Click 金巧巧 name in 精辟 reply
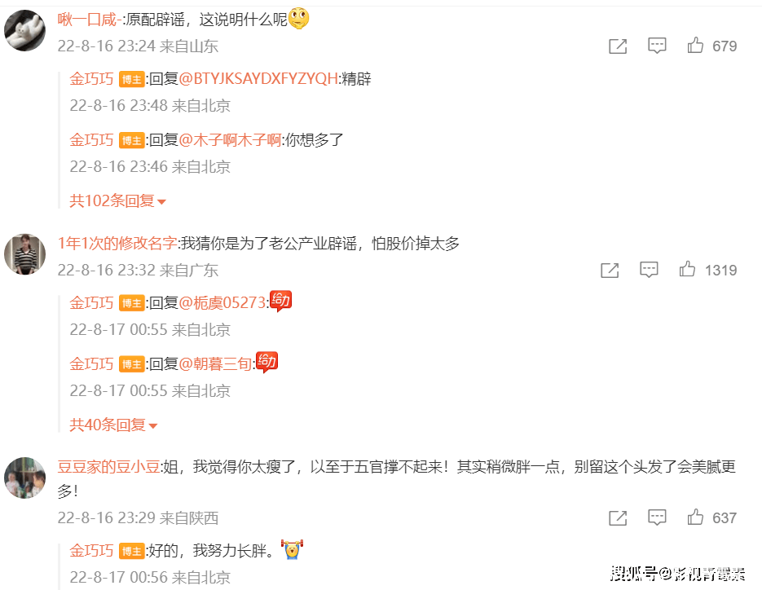This screenshot has height=590, width=762. pyautogui.click(x=91, y=78)
